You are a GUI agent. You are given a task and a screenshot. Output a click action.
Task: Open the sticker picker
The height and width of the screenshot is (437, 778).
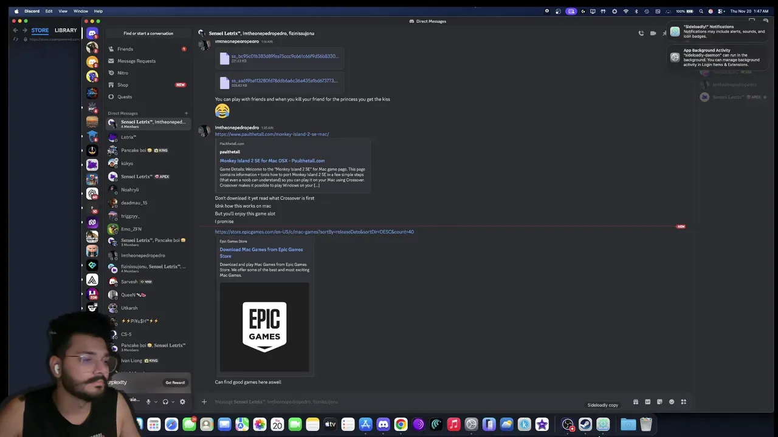[x=659, y=402]
